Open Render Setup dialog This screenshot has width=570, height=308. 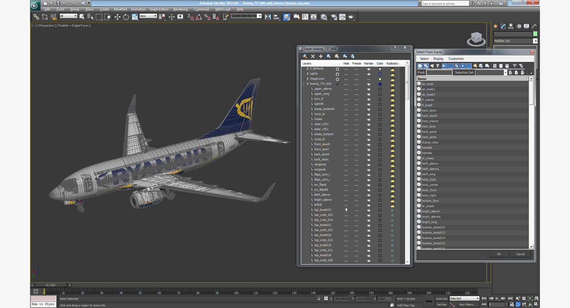(334, 17)
